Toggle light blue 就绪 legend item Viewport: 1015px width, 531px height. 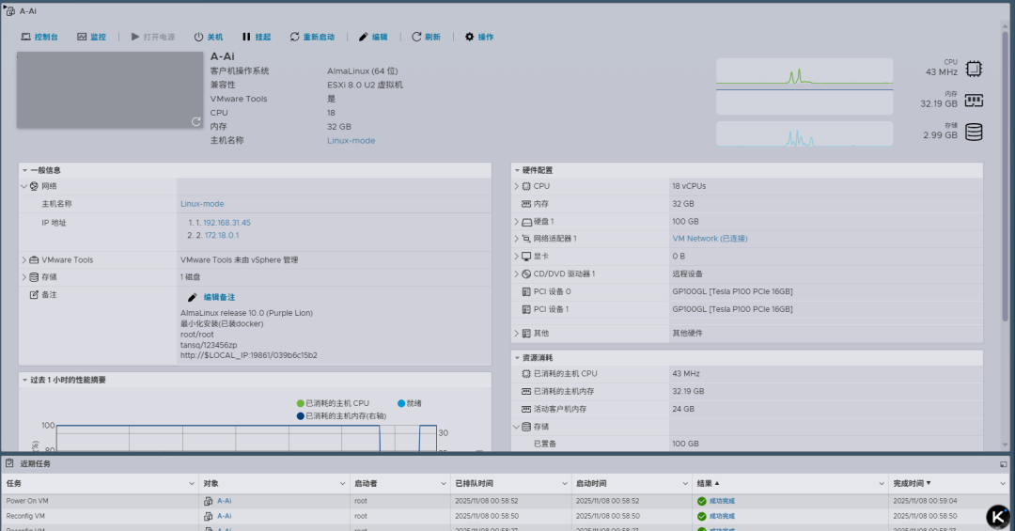coord(409,403)
